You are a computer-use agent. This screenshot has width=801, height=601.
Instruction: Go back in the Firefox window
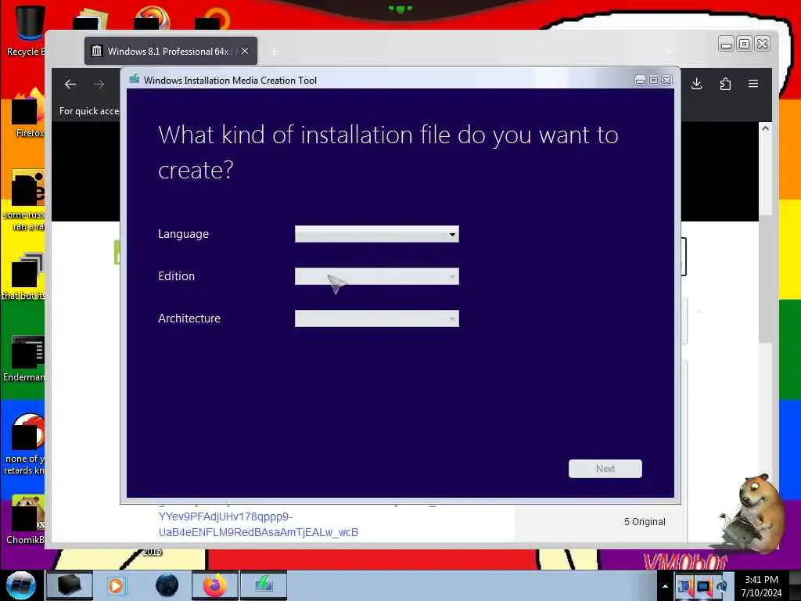pos(70,85)
